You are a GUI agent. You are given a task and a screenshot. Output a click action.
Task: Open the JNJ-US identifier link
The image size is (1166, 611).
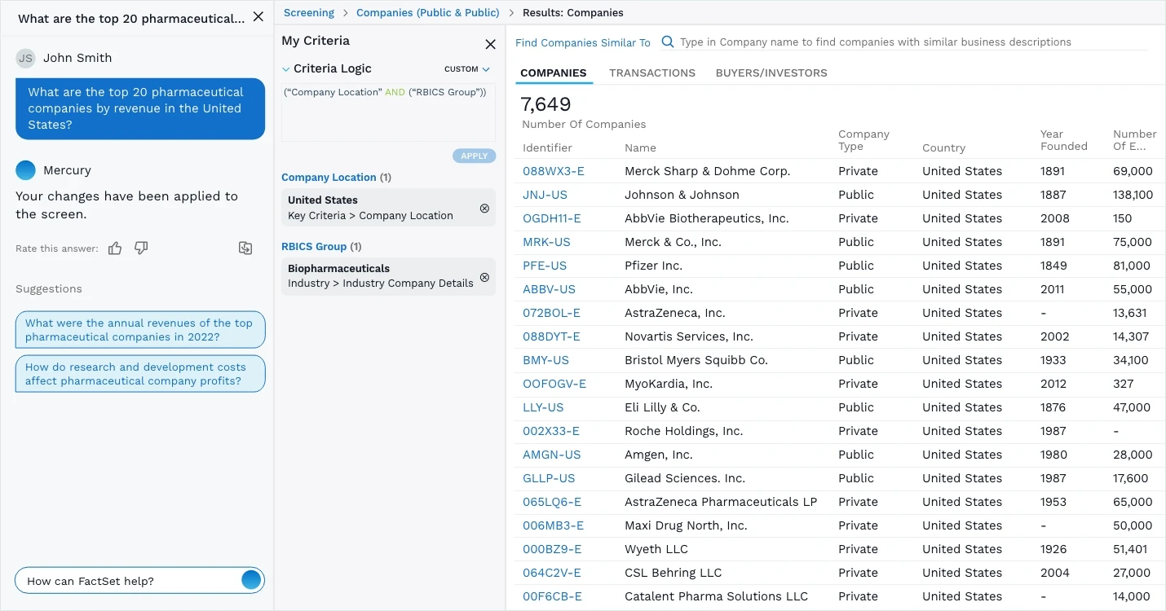tap(544, 194)
